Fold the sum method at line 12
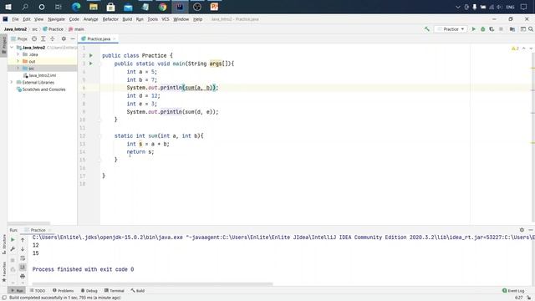Image resolution: width=535 pixels, height=301 pixels. (100, 135)
